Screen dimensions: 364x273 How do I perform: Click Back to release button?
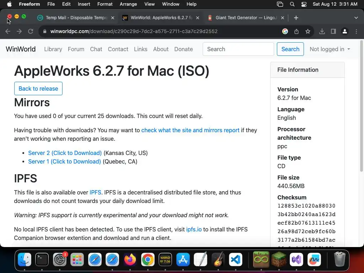(38, 89)
